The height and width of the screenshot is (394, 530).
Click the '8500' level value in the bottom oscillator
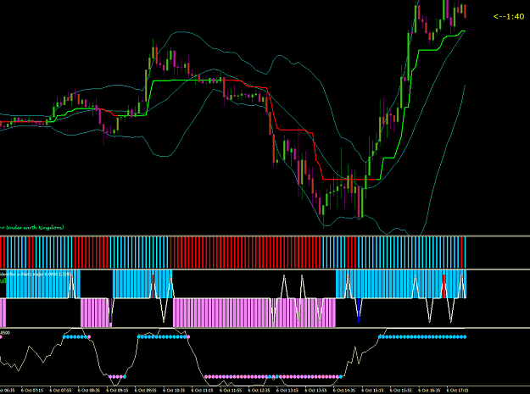pyautogui.click(x=5, y=332)
